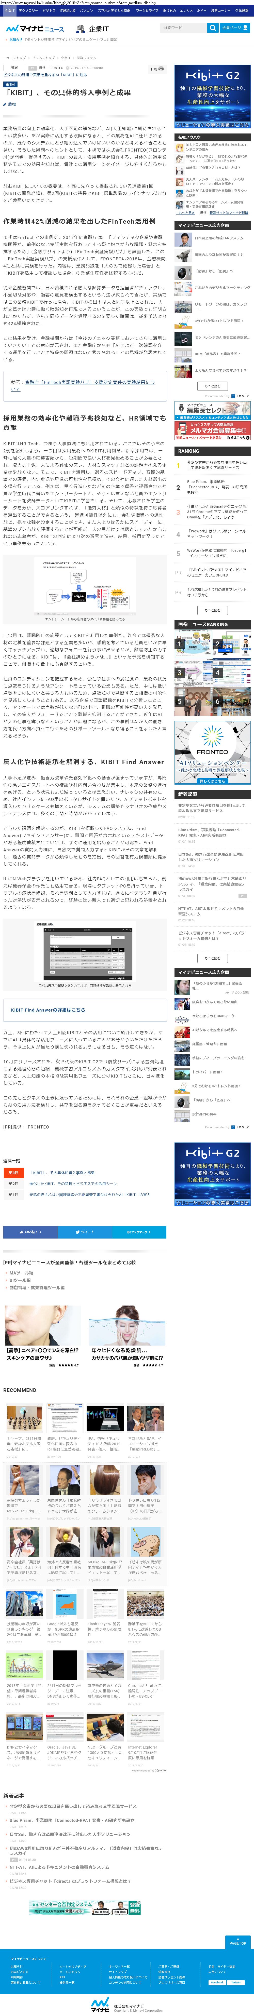The image size is (254, 2016).
Task: Open the Blue Prism Connected-RPA ranking article
Action: (217, 487)
